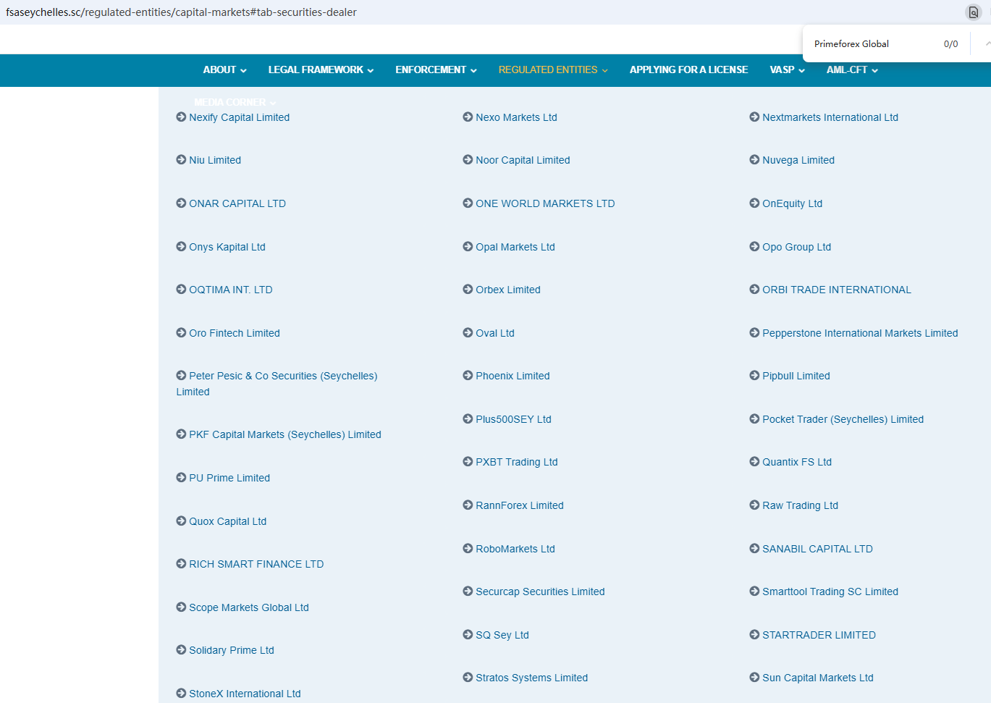This screenshot has width=991, height=703.
Task: Click the arrow icon beside ONAR CAPITAL LTD
Action: 181,203
